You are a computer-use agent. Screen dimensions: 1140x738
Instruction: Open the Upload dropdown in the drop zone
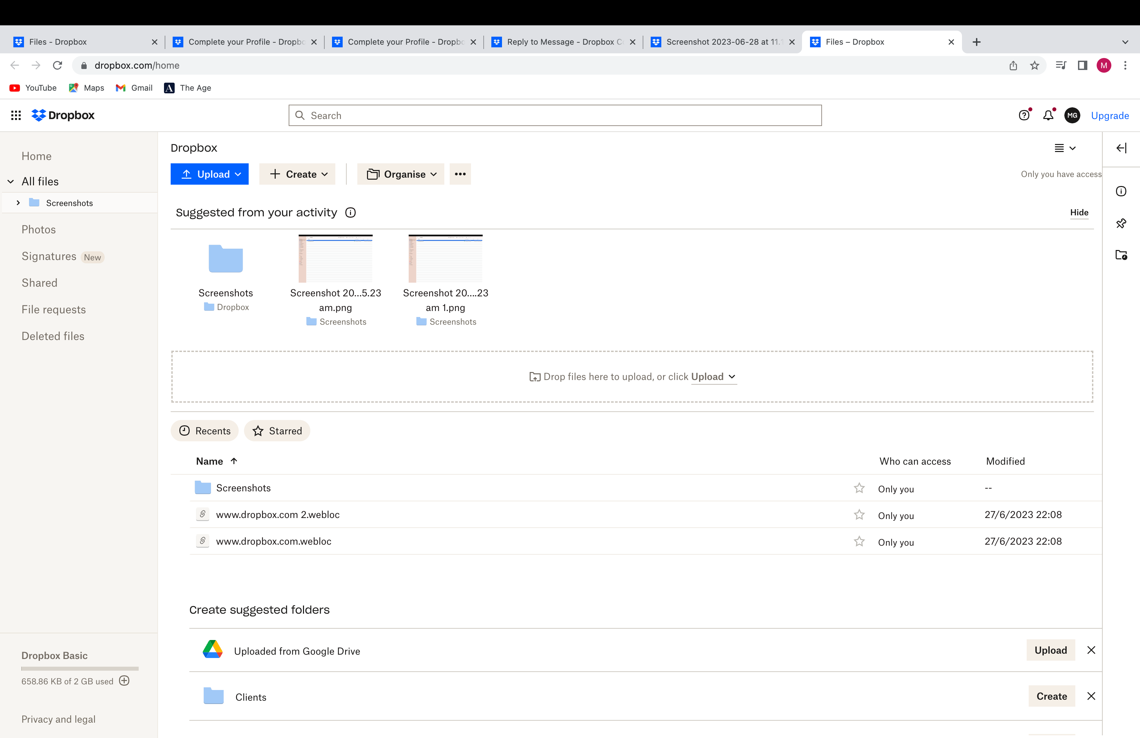tap(713, 377)
